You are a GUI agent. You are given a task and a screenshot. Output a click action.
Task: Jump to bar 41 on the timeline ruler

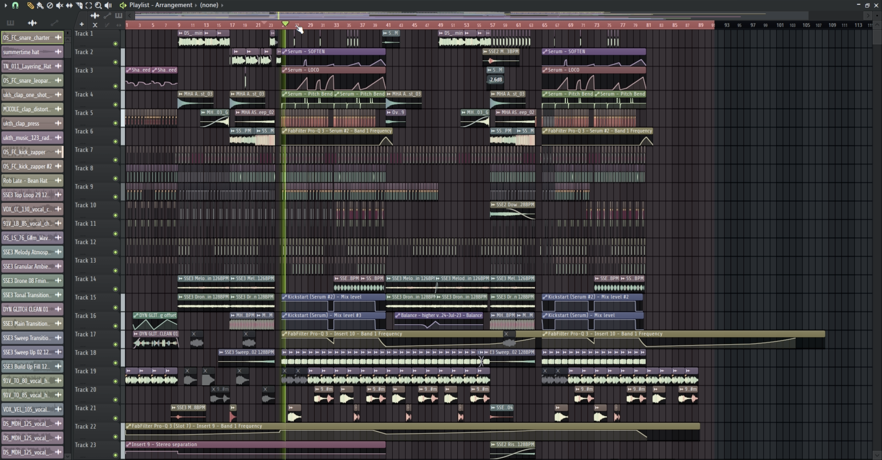point(388,25)
